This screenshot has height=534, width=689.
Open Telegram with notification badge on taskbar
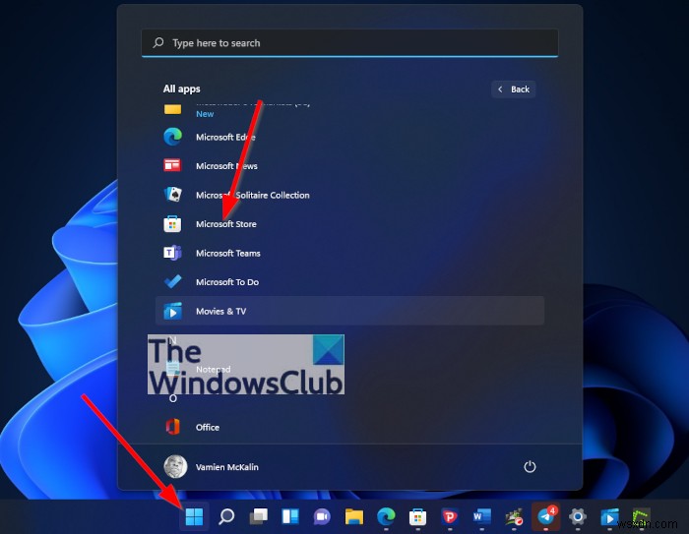[545, 516]
